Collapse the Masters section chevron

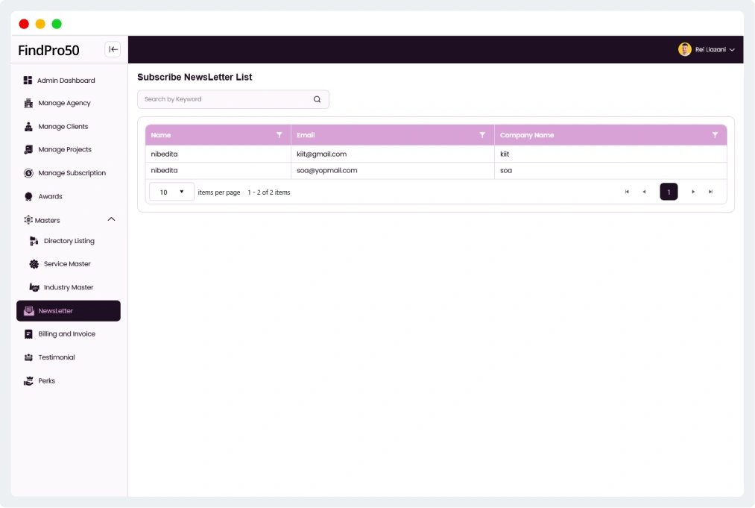pyautogui.click(x=112, y=219)
